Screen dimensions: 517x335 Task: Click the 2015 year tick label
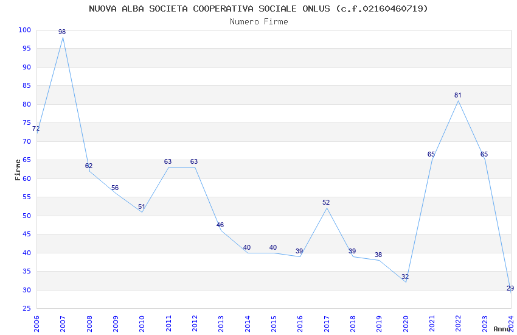274,323
